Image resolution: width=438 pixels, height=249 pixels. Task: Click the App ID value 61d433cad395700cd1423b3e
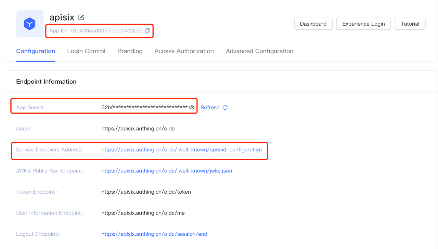click(x=107, y=30)
